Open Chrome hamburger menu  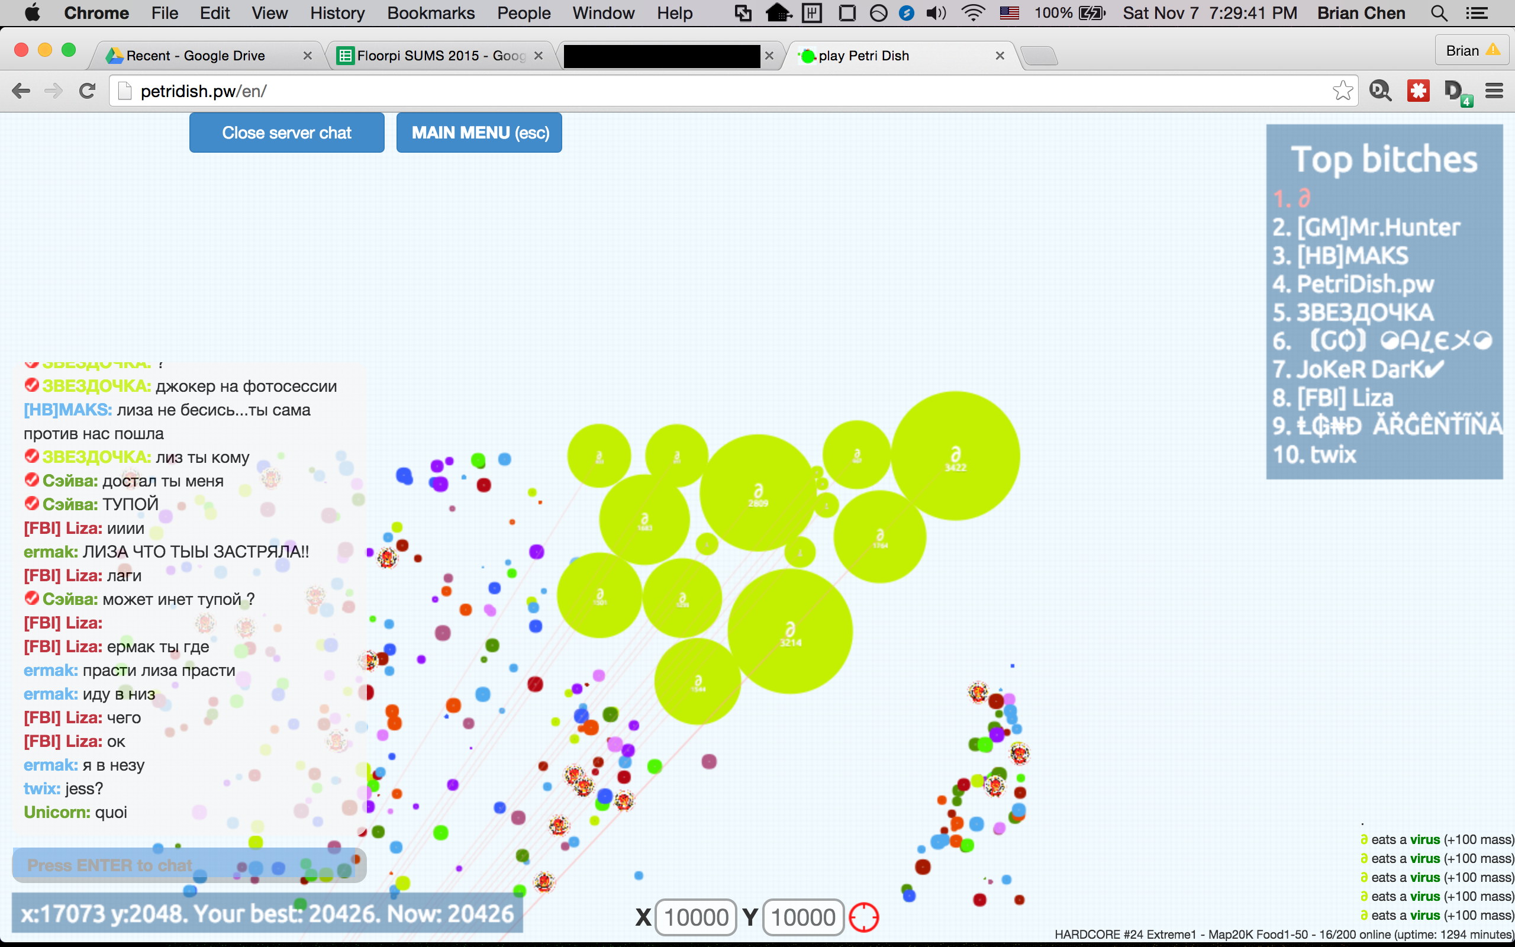1494,91
